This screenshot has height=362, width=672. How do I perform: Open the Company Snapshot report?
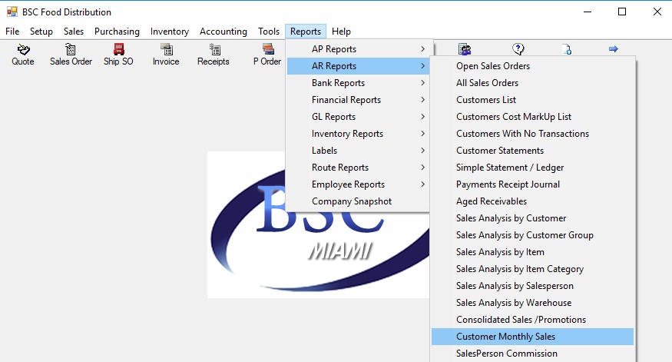click(358, 201)
